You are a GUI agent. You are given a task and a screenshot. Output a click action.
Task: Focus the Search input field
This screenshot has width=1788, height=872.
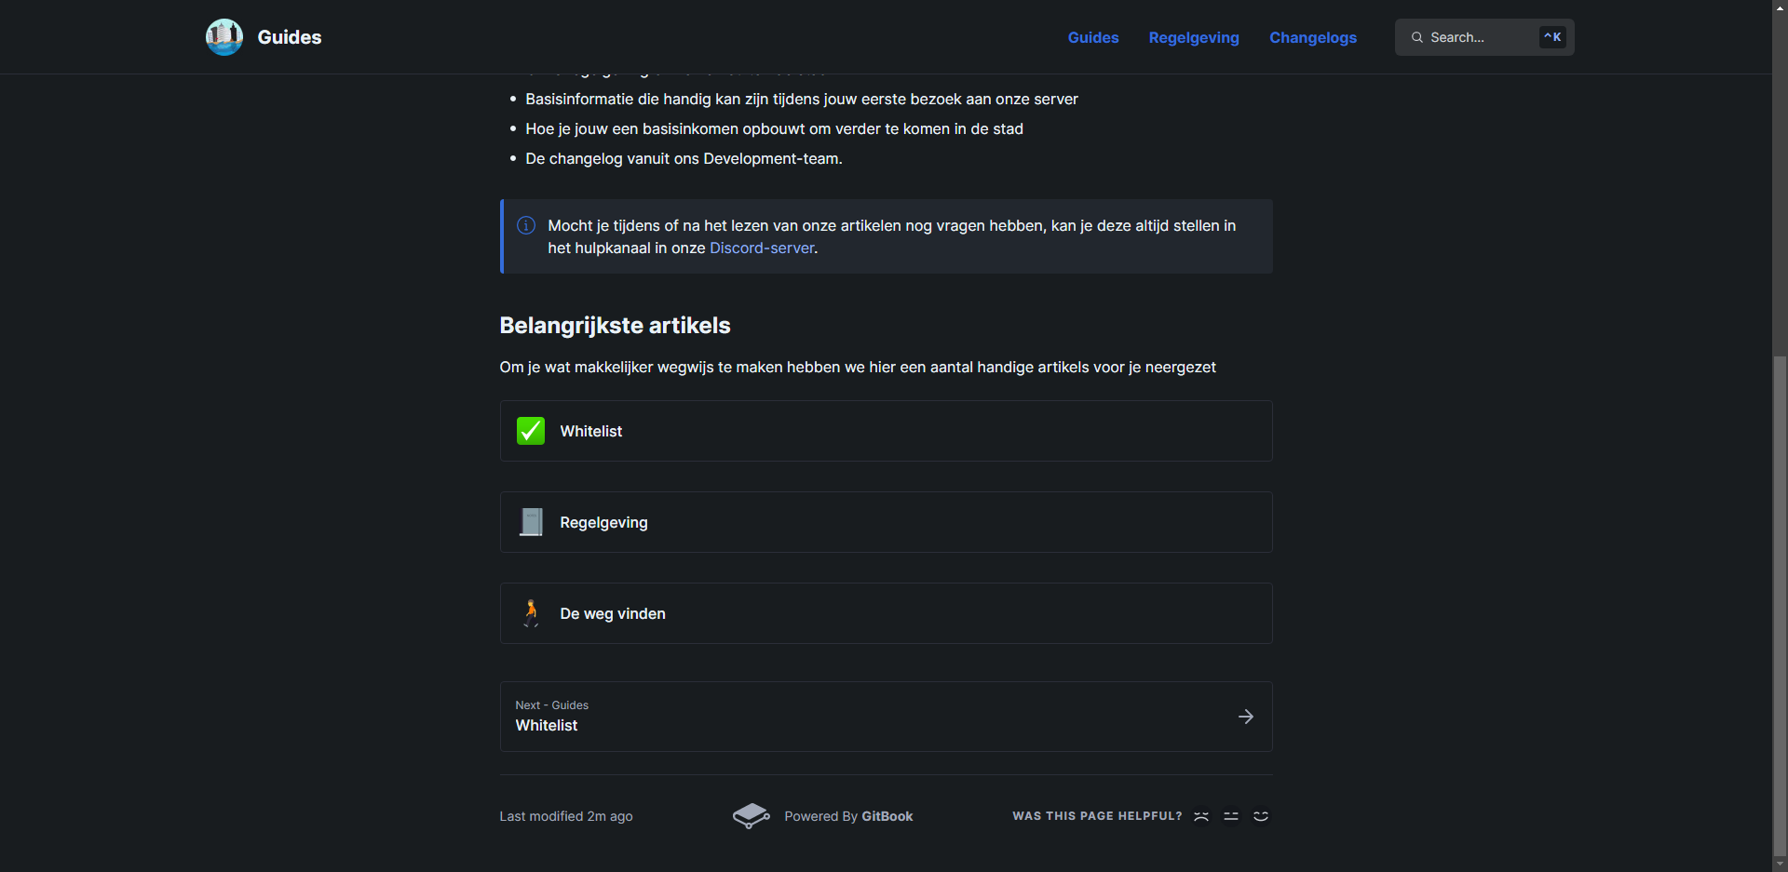1481,37
